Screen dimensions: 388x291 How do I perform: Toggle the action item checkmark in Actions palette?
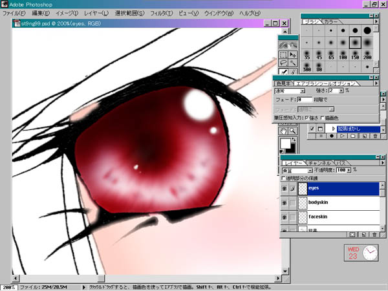(x=312, y=129)
